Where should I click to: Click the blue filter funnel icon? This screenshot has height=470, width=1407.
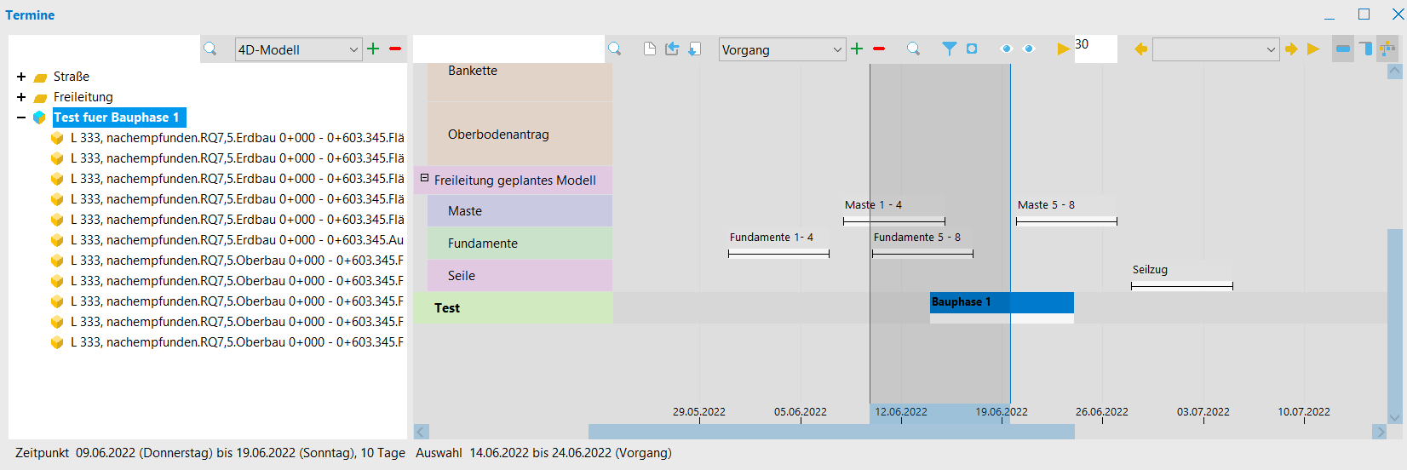[949, 49]
